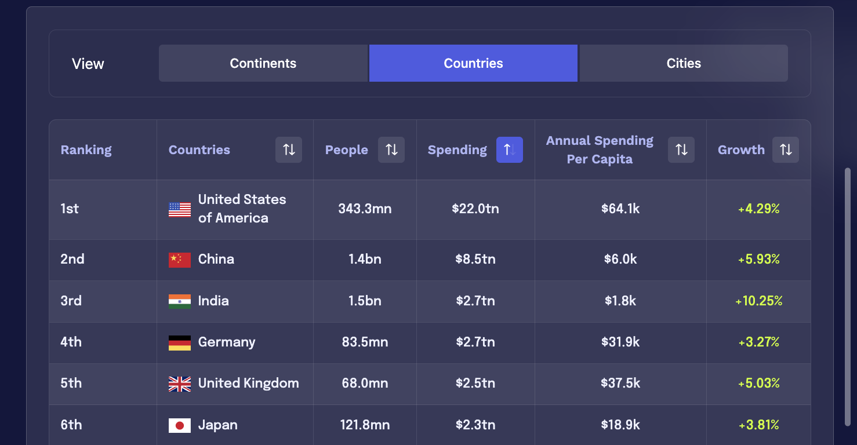857x445 pixels.
Task: Click India's $1.8k per capita value
Action: [620, 301]
